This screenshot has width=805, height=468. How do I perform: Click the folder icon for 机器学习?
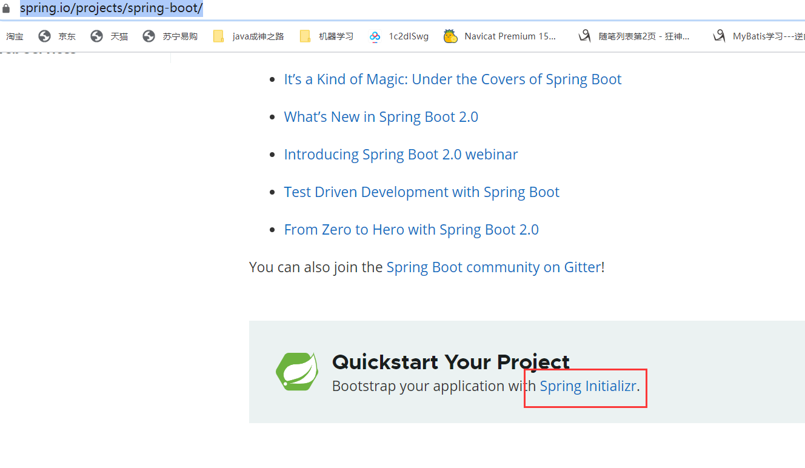click(x=306, y=36)
